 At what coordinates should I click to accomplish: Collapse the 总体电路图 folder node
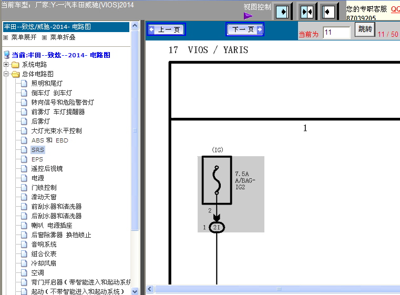point(6,74)
